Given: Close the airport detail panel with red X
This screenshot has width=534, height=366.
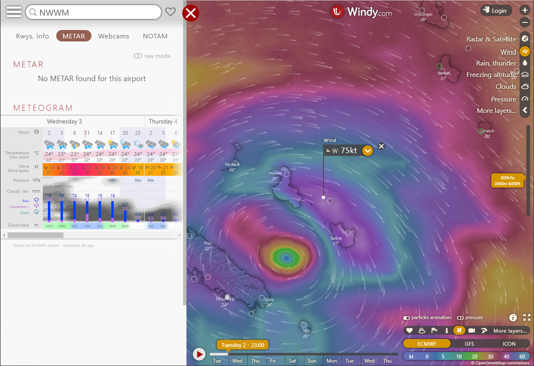Looking at the screenshot, I should click(191, 13).
